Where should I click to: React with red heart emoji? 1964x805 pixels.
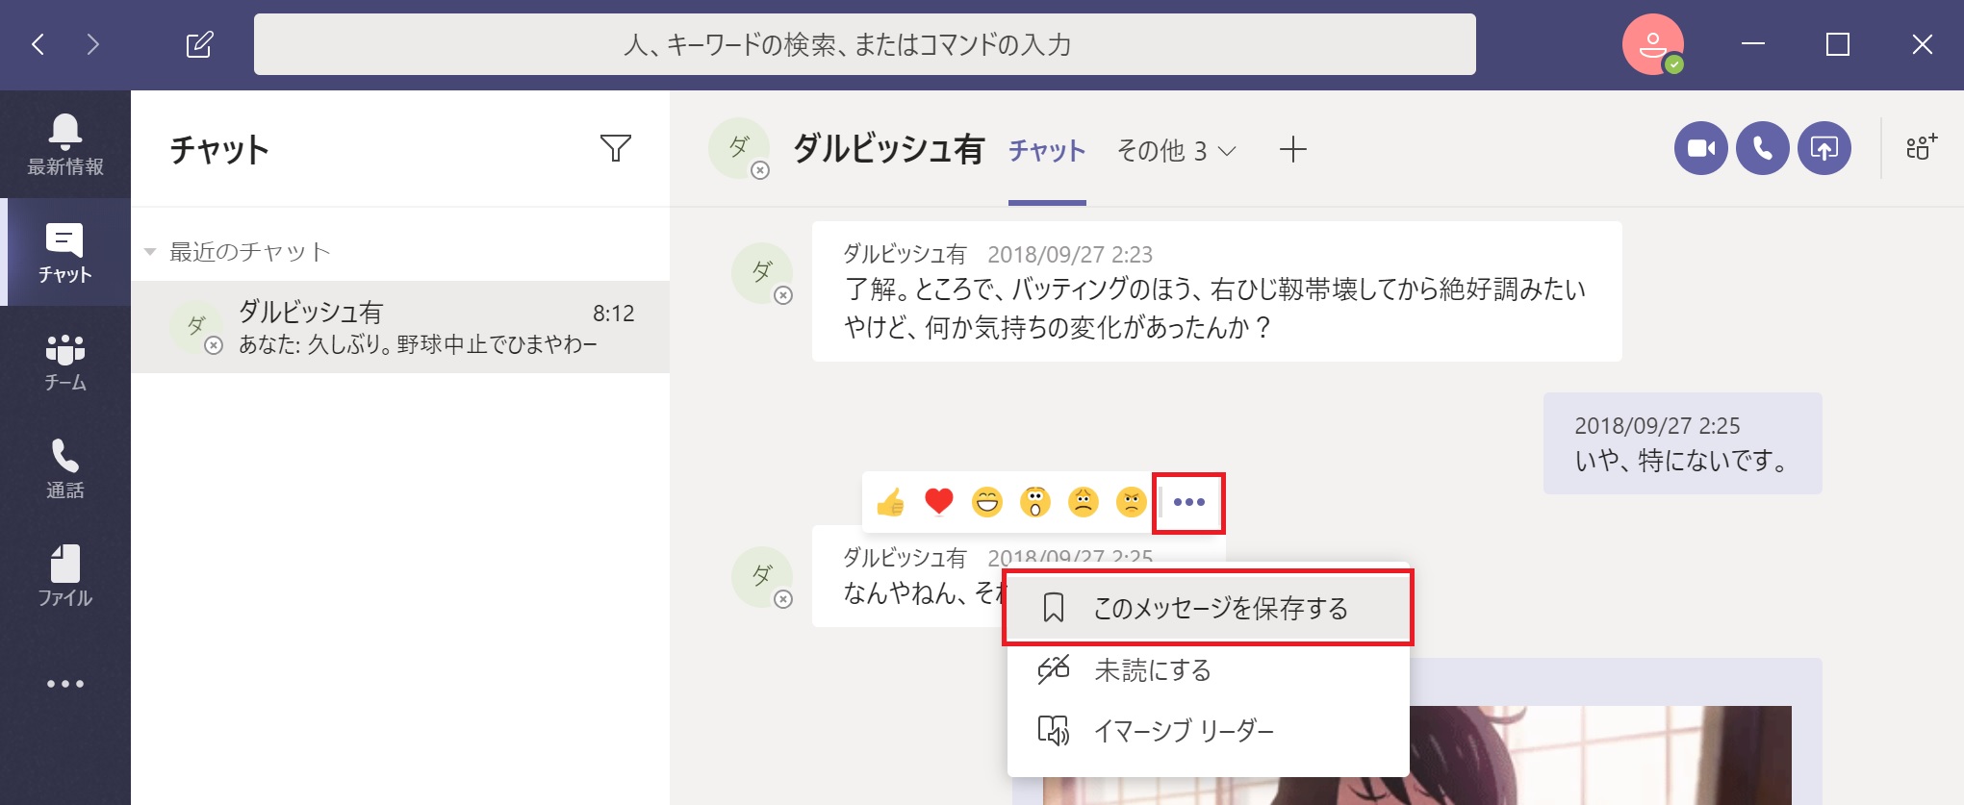point(939,502)
